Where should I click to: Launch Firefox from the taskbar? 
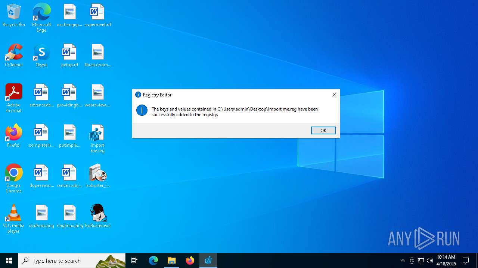point(190,261)
